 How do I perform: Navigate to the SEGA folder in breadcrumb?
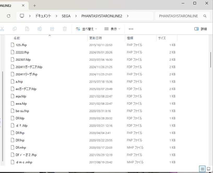click(x=66, y=16)
